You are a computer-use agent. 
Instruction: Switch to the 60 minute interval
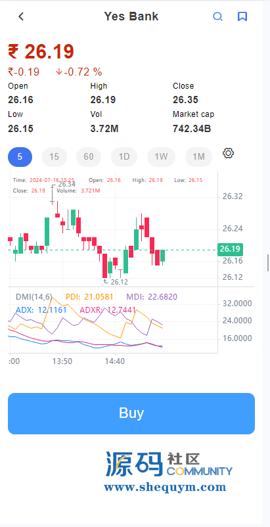tap(89, 157)
